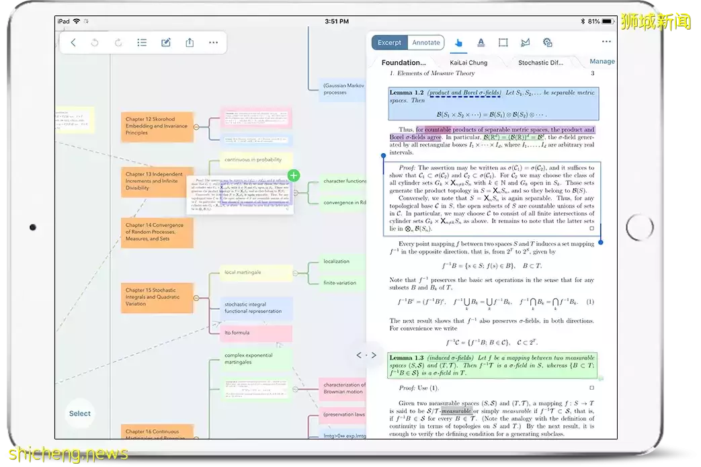This screenshot has width=701, height=467.
Task: Open the share/export icon
Action: pos(190,42)
